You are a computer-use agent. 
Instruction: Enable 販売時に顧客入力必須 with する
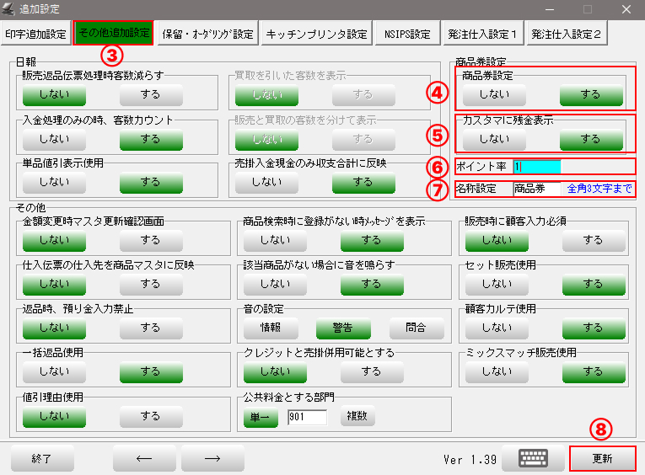[594, 240]
